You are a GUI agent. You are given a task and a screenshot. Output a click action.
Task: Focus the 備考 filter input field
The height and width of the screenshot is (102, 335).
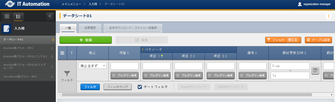click(253, 66)
